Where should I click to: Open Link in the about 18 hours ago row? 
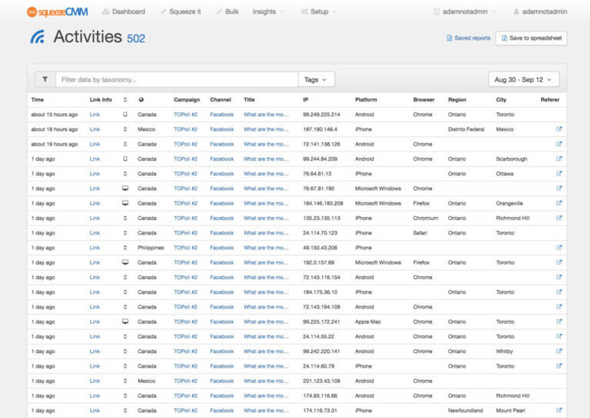(95, 129)
